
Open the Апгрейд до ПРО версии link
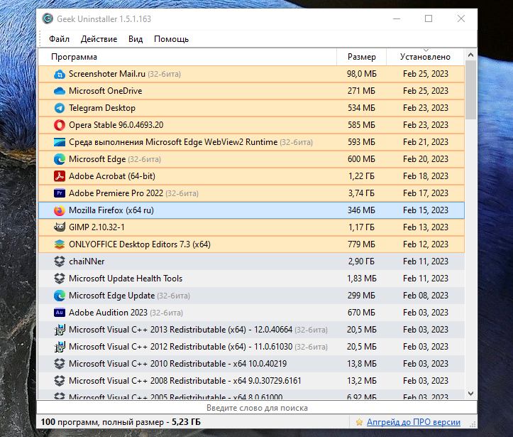pos(414,422)
